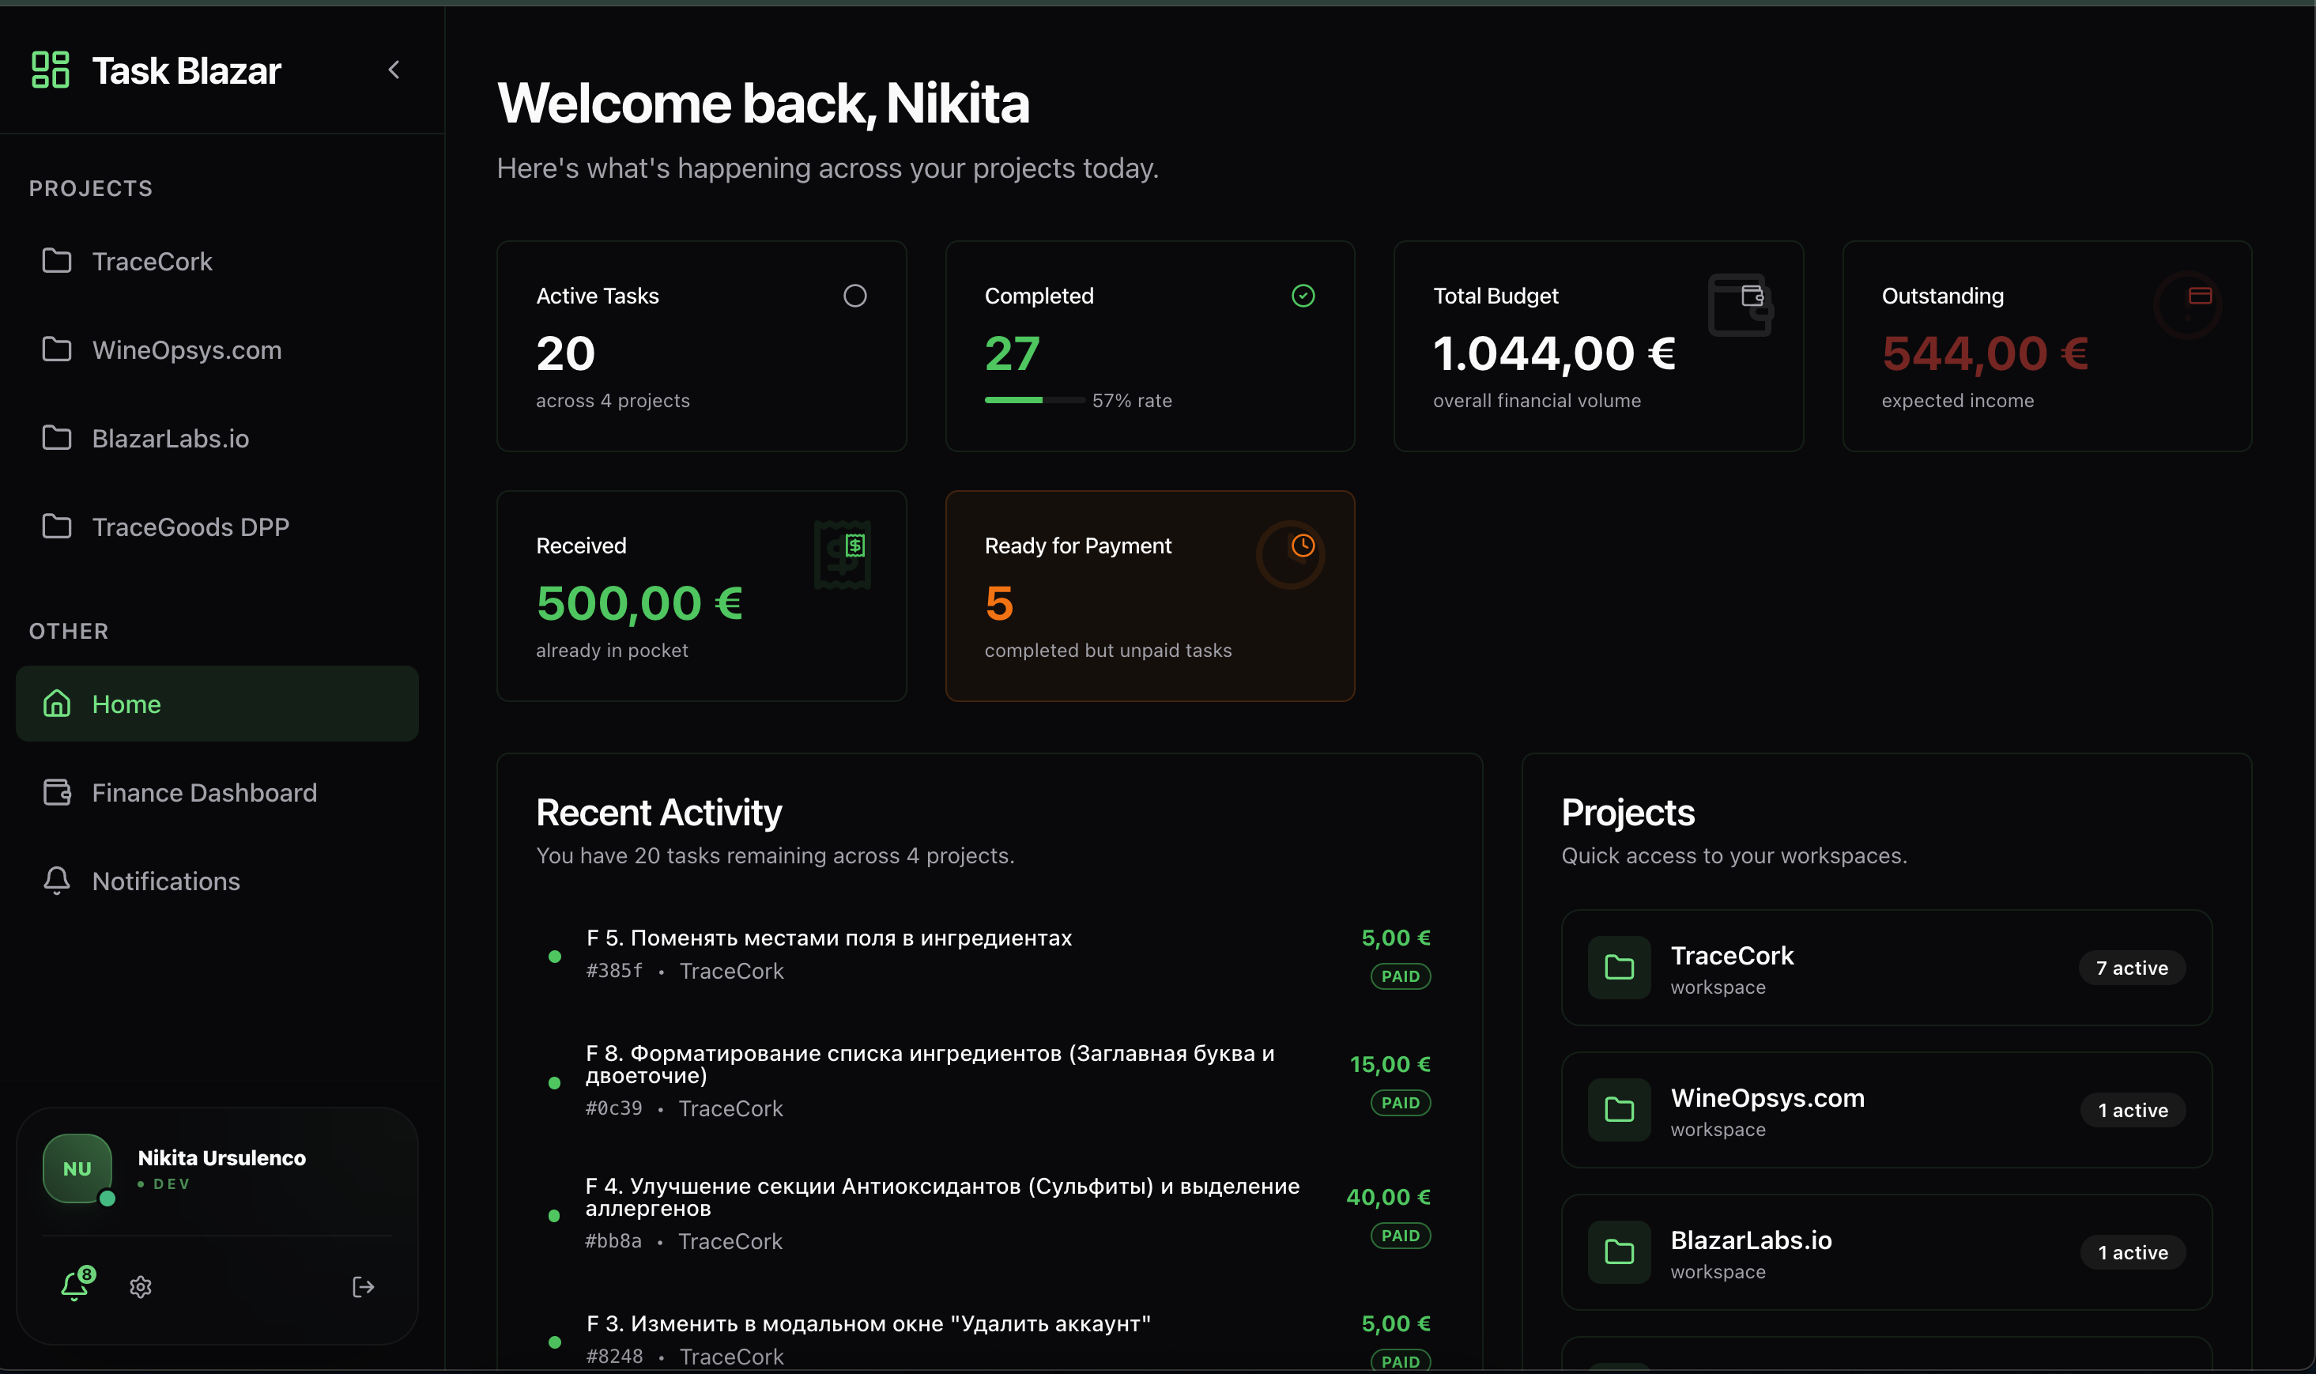Screen dimensions: 2316x1374
Task: Open notifications bell with badge 8
Action: coord(76,1286)
